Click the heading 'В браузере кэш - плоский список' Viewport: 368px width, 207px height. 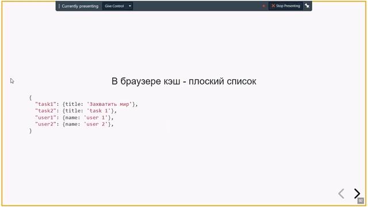coord(184,82)
